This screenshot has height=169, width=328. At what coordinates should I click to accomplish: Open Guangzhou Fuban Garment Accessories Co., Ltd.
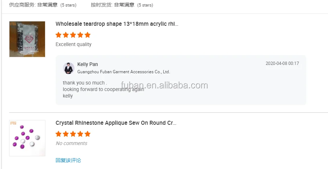pyautogui.click(x=123, y=72)
